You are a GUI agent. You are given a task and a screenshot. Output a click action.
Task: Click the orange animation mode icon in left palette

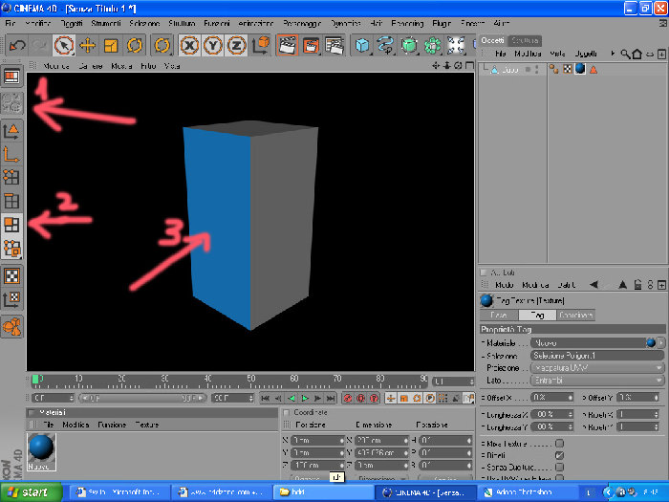pos(11,327)
